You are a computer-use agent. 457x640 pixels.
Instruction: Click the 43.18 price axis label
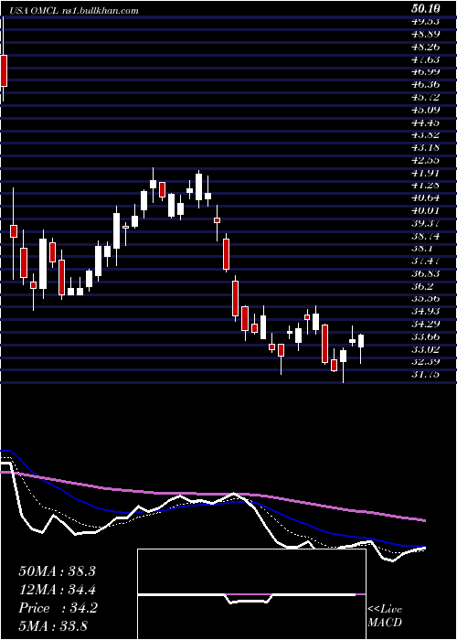point(425,147)
